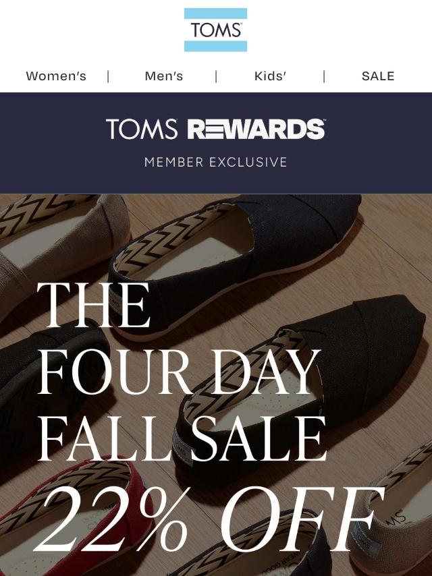Click the FALL SALE headline line
432x576 pixels.
click(182, 438)
